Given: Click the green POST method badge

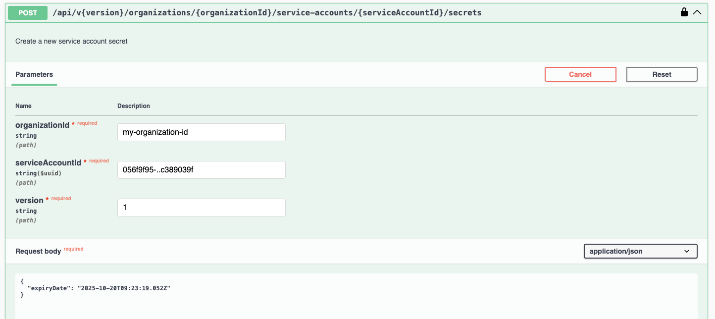Looking at the screenshot, I should click(28, 13).
